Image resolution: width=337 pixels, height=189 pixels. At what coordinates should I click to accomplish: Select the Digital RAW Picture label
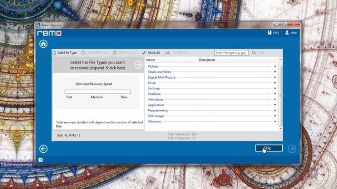point(162,77)
